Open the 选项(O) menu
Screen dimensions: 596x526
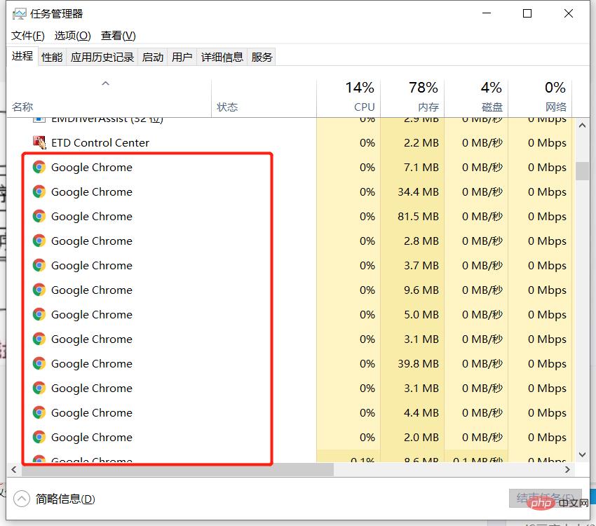coord(73,36)
